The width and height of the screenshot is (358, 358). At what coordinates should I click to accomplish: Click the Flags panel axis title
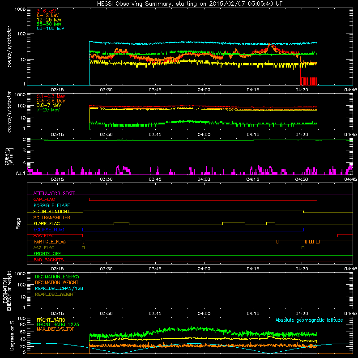(18, 223)
